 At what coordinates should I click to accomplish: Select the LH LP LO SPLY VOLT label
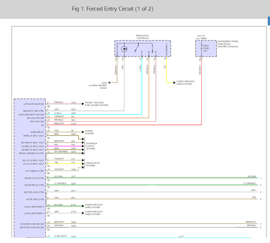point(33,164)
